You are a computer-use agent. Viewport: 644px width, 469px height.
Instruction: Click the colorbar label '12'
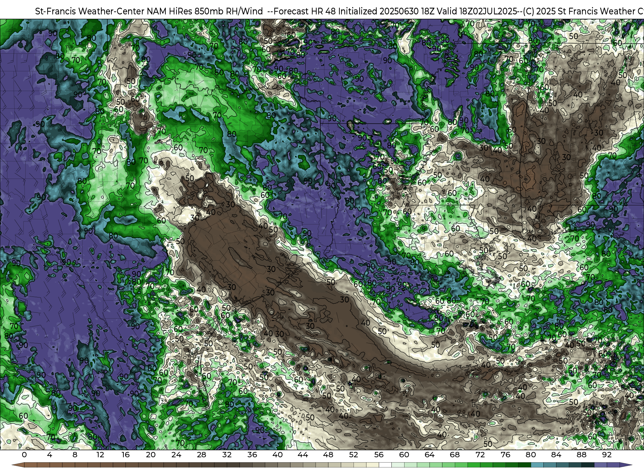(x=100, y=455)
